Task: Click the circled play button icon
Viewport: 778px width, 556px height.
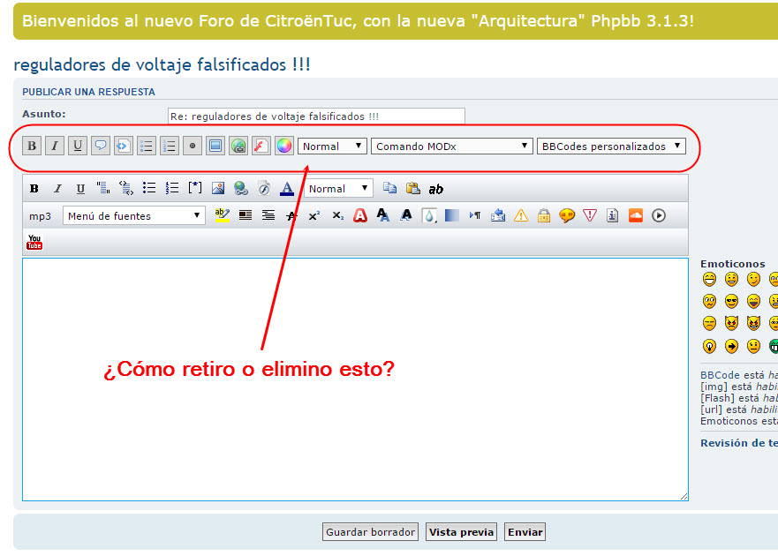Action: [x=659, y=215]
